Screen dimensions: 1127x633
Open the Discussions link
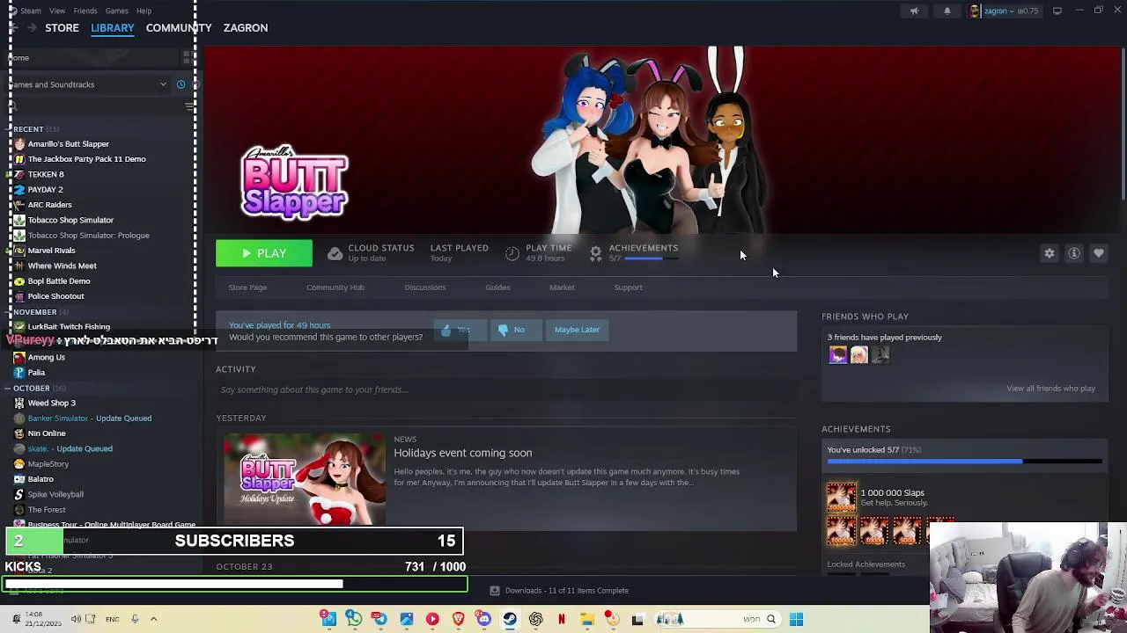[x=425, y=287]
